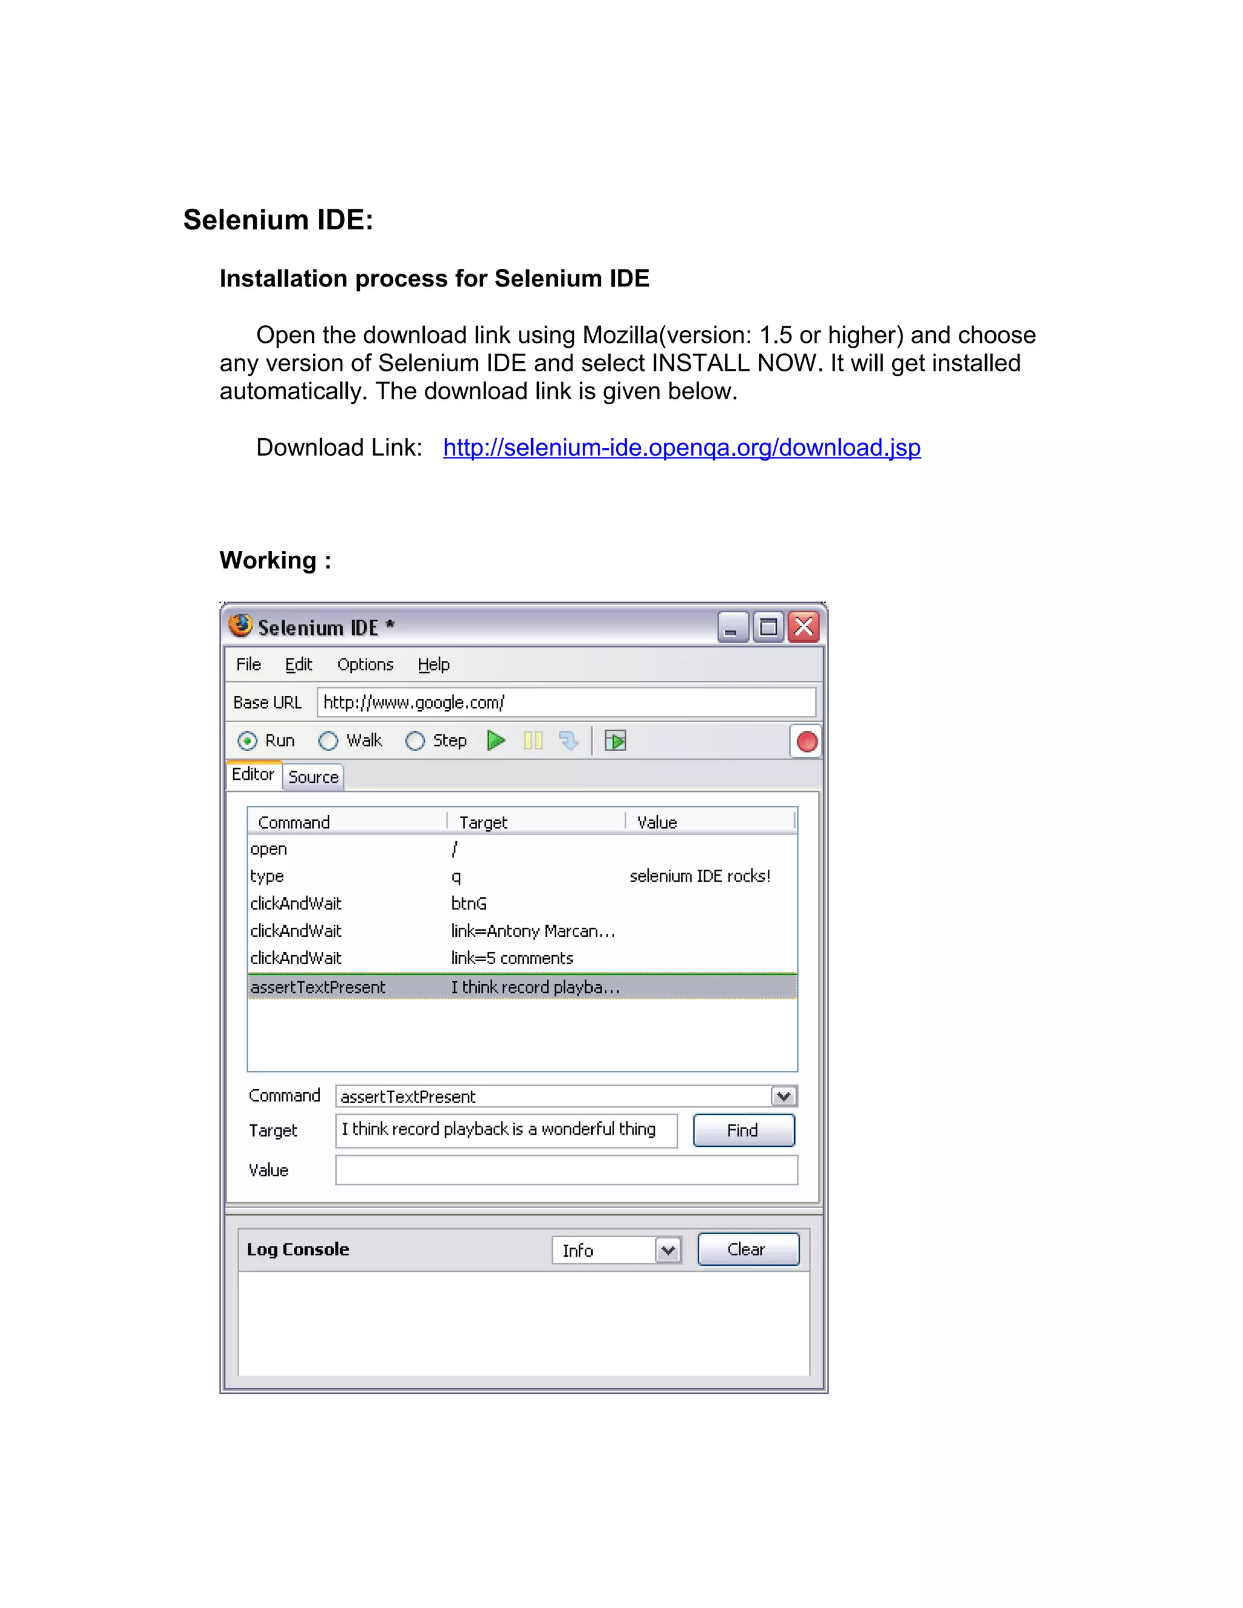1243x1608 pixels.
Task: Open the Edit menu
Action: pyautogui.click(x=298, y=664)
